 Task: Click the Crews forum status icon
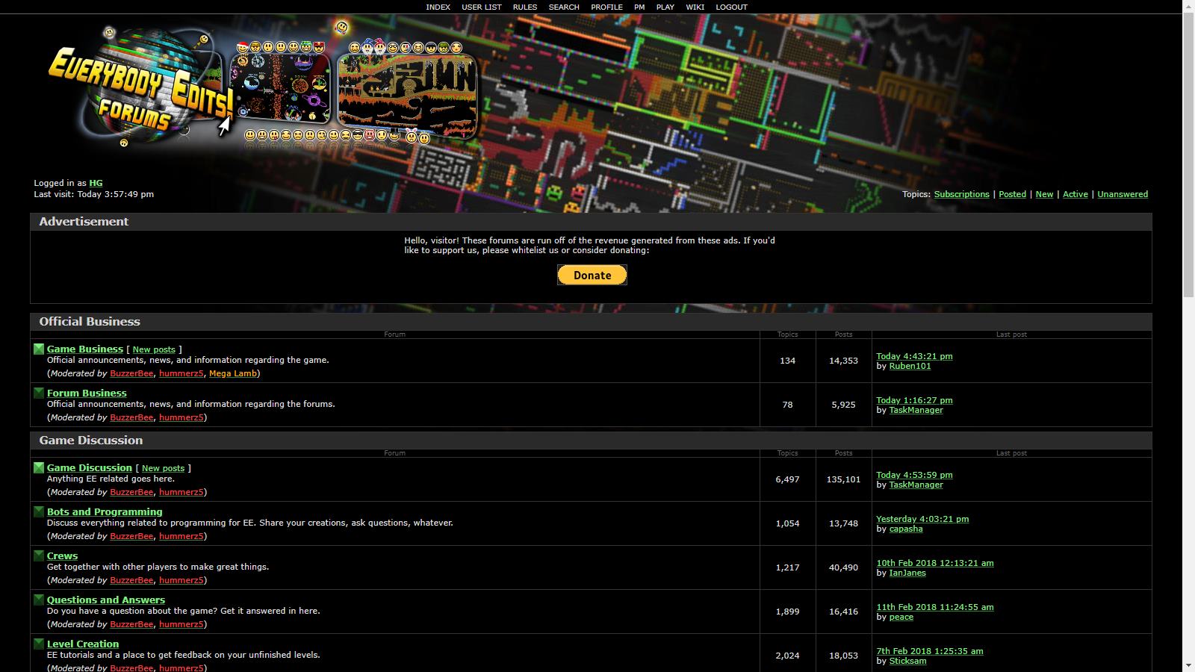coord(39,556)
